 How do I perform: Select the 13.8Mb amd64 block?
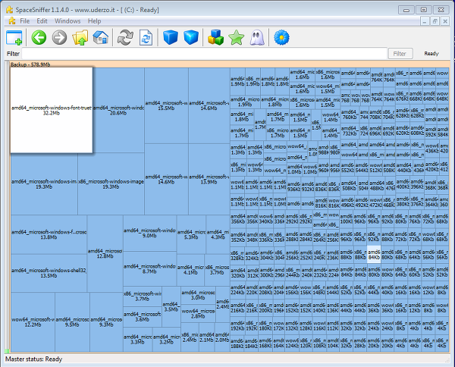[x=49, y=234]
